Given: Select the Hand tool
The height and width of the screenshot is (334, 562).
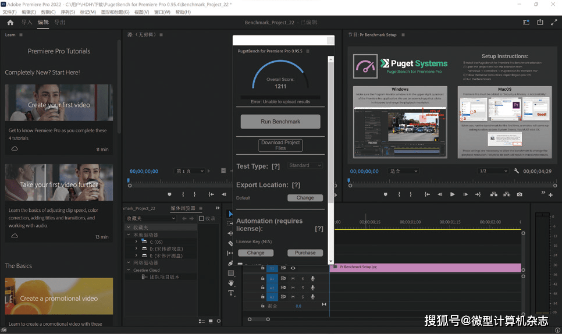Looking at the screenshot, I should click(231, 283).
